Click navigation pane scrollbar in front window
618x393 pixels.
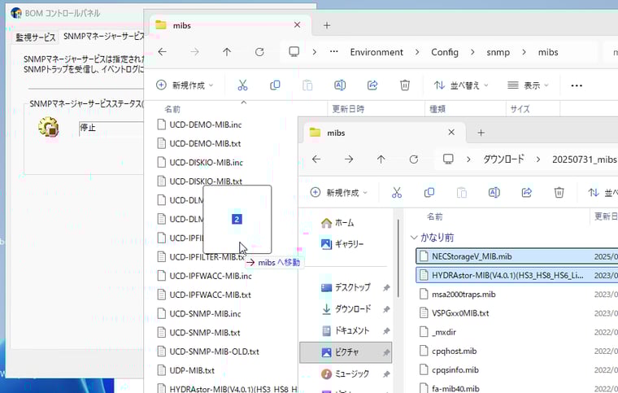(399, 258)
